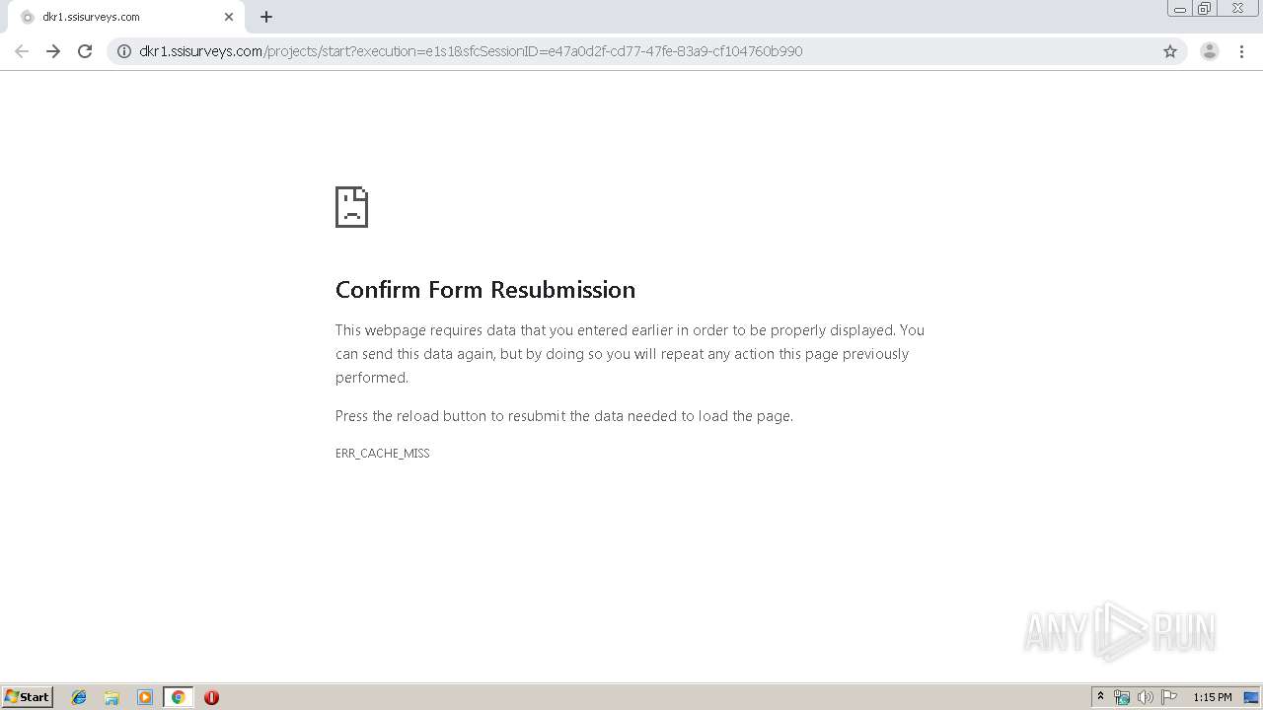Open the Windows Start menu
The height and width of the screenshot is (710, 1263).
pyautogui.click(x=28, y=697)
